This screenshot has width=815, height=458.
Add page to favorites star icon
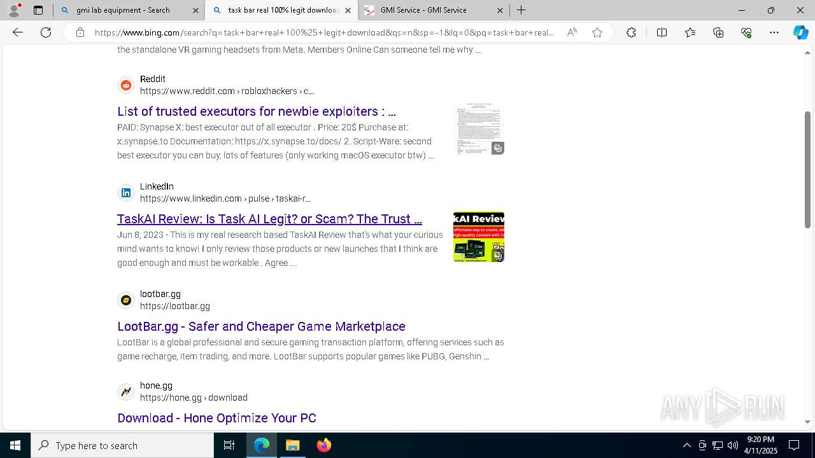click(x=597, y=32)
